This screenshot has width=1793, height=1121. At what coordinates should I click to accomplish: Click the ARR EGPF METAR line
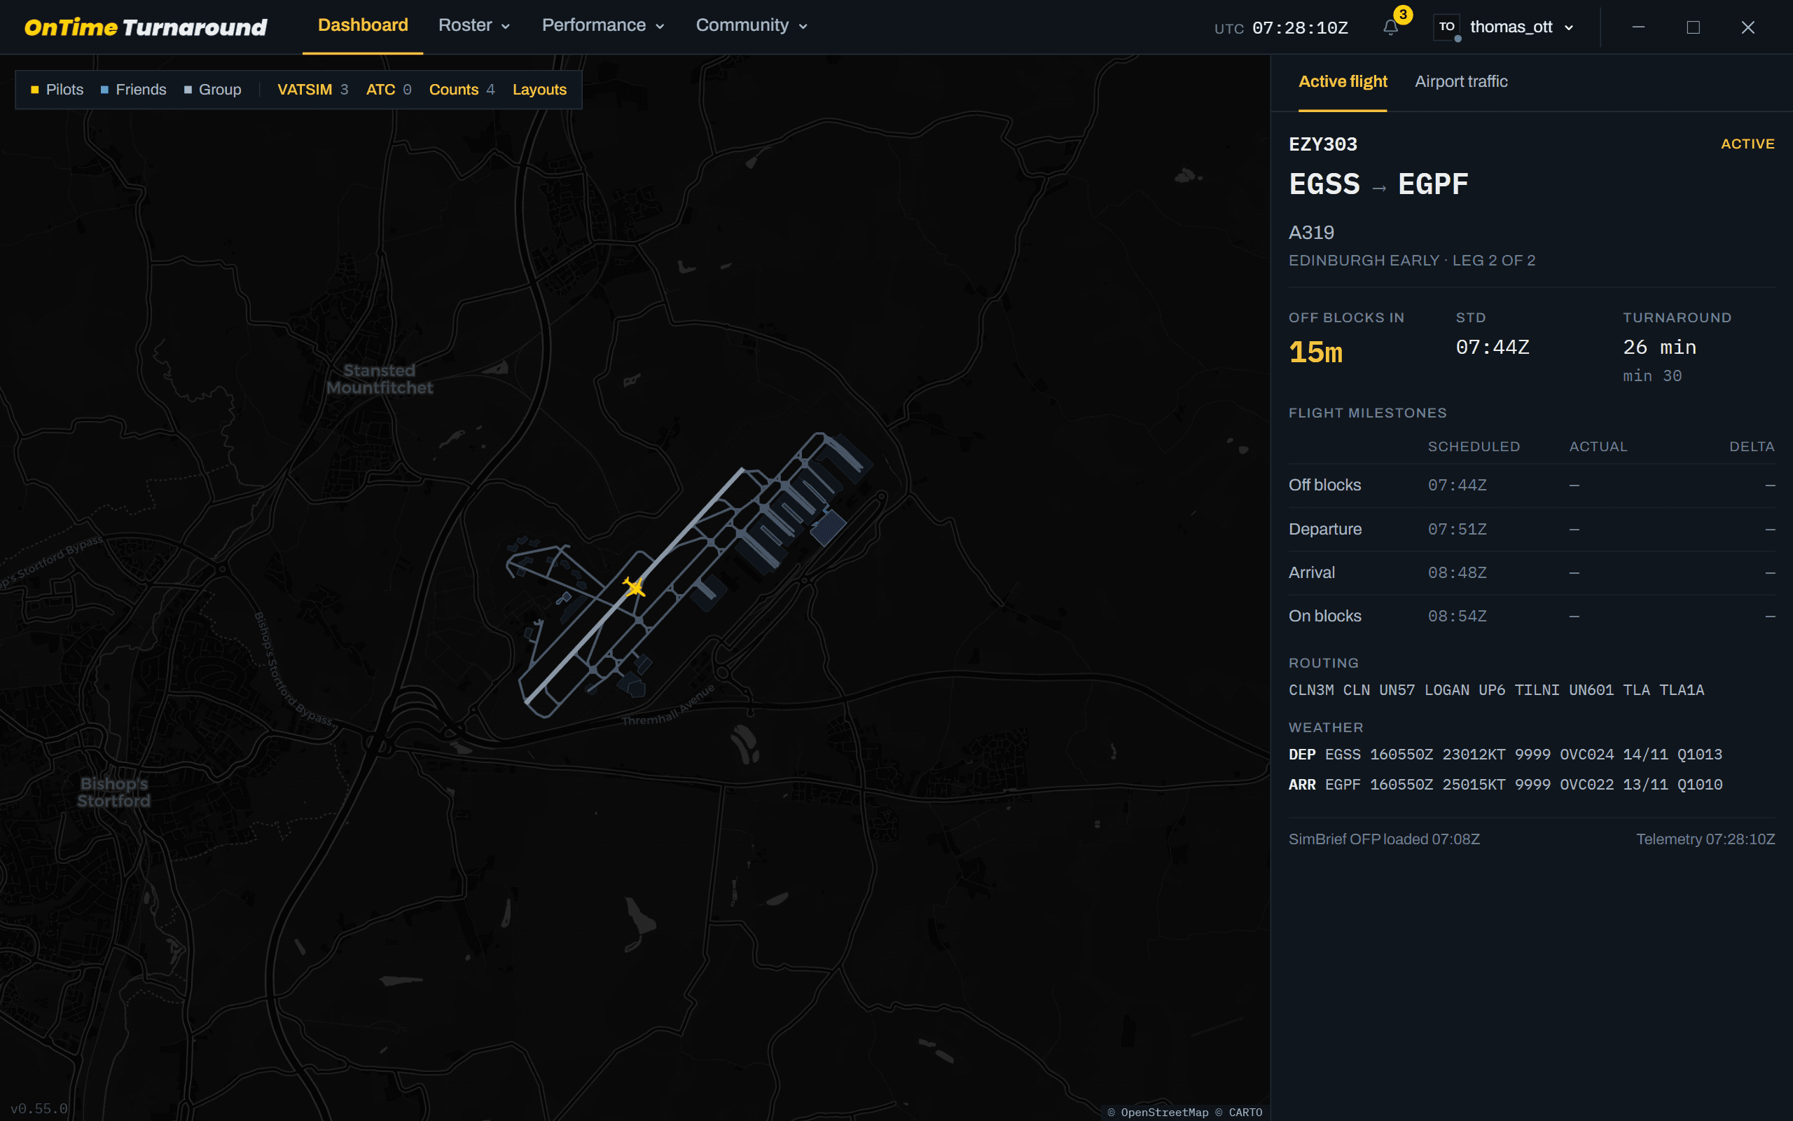pyautogui.click(x=1504, y=785)
